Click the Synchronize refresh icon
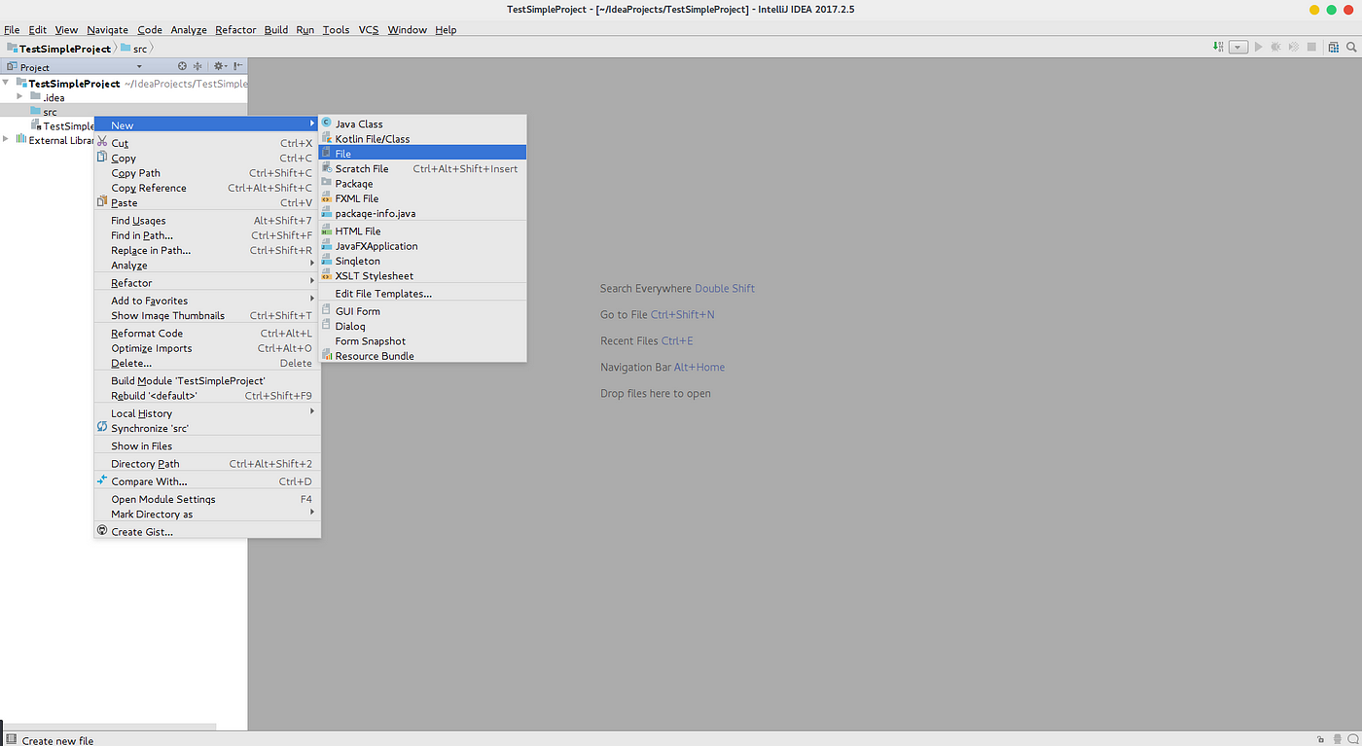 pyautogui.click(x=101, y=427)
